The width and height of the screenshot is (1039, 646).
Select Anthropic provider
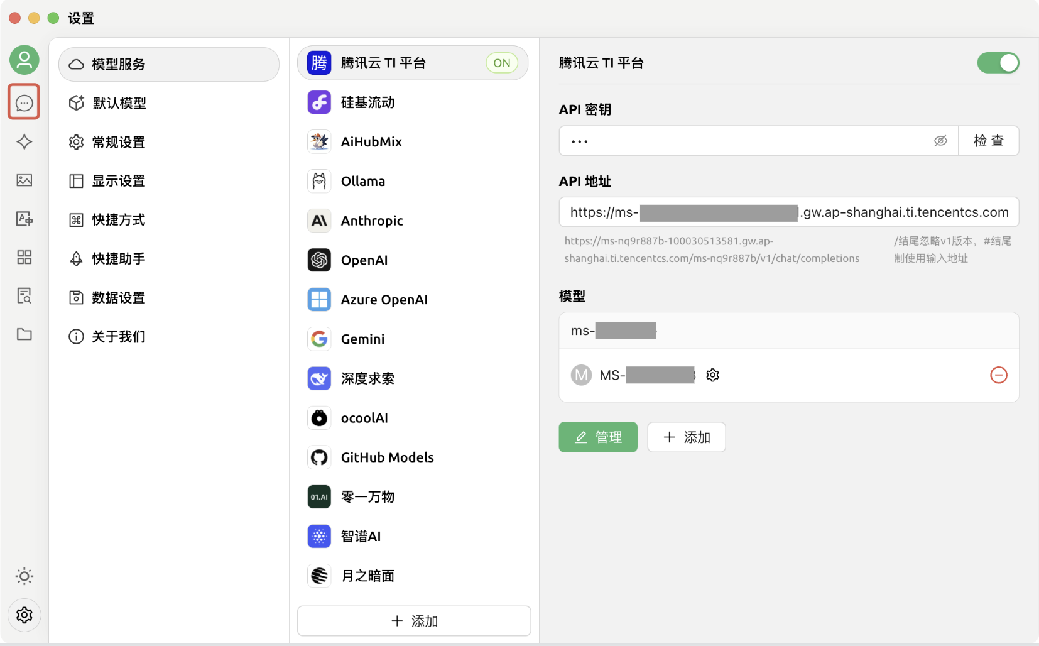click(x=413, y=221)
